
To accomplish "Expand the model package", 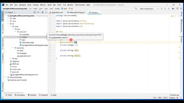I will [x=18, y=37].
